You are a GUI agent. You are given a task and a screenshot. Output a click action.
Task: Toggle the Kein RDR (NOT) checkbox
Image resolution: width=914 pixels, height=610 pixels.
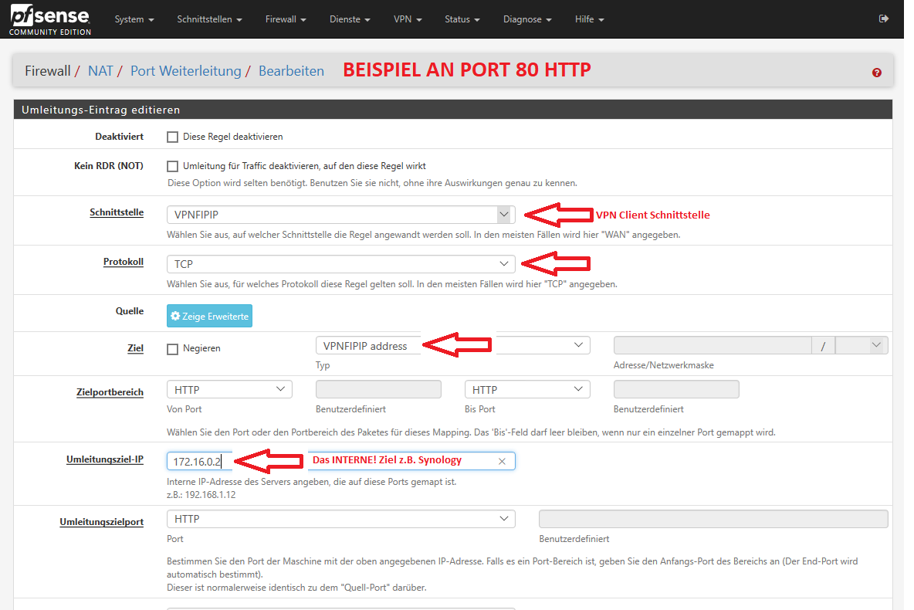173,166
